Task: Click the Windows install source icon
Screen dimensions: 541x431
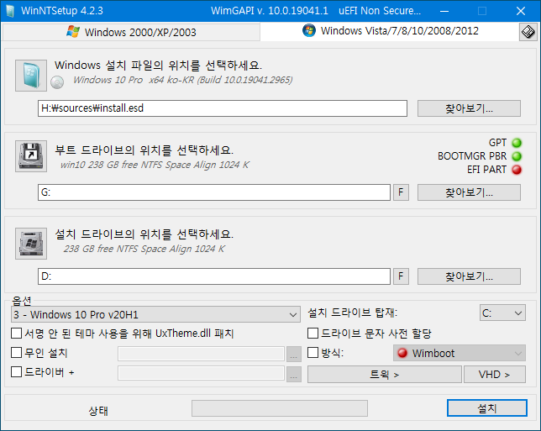Action: (31, 76)
